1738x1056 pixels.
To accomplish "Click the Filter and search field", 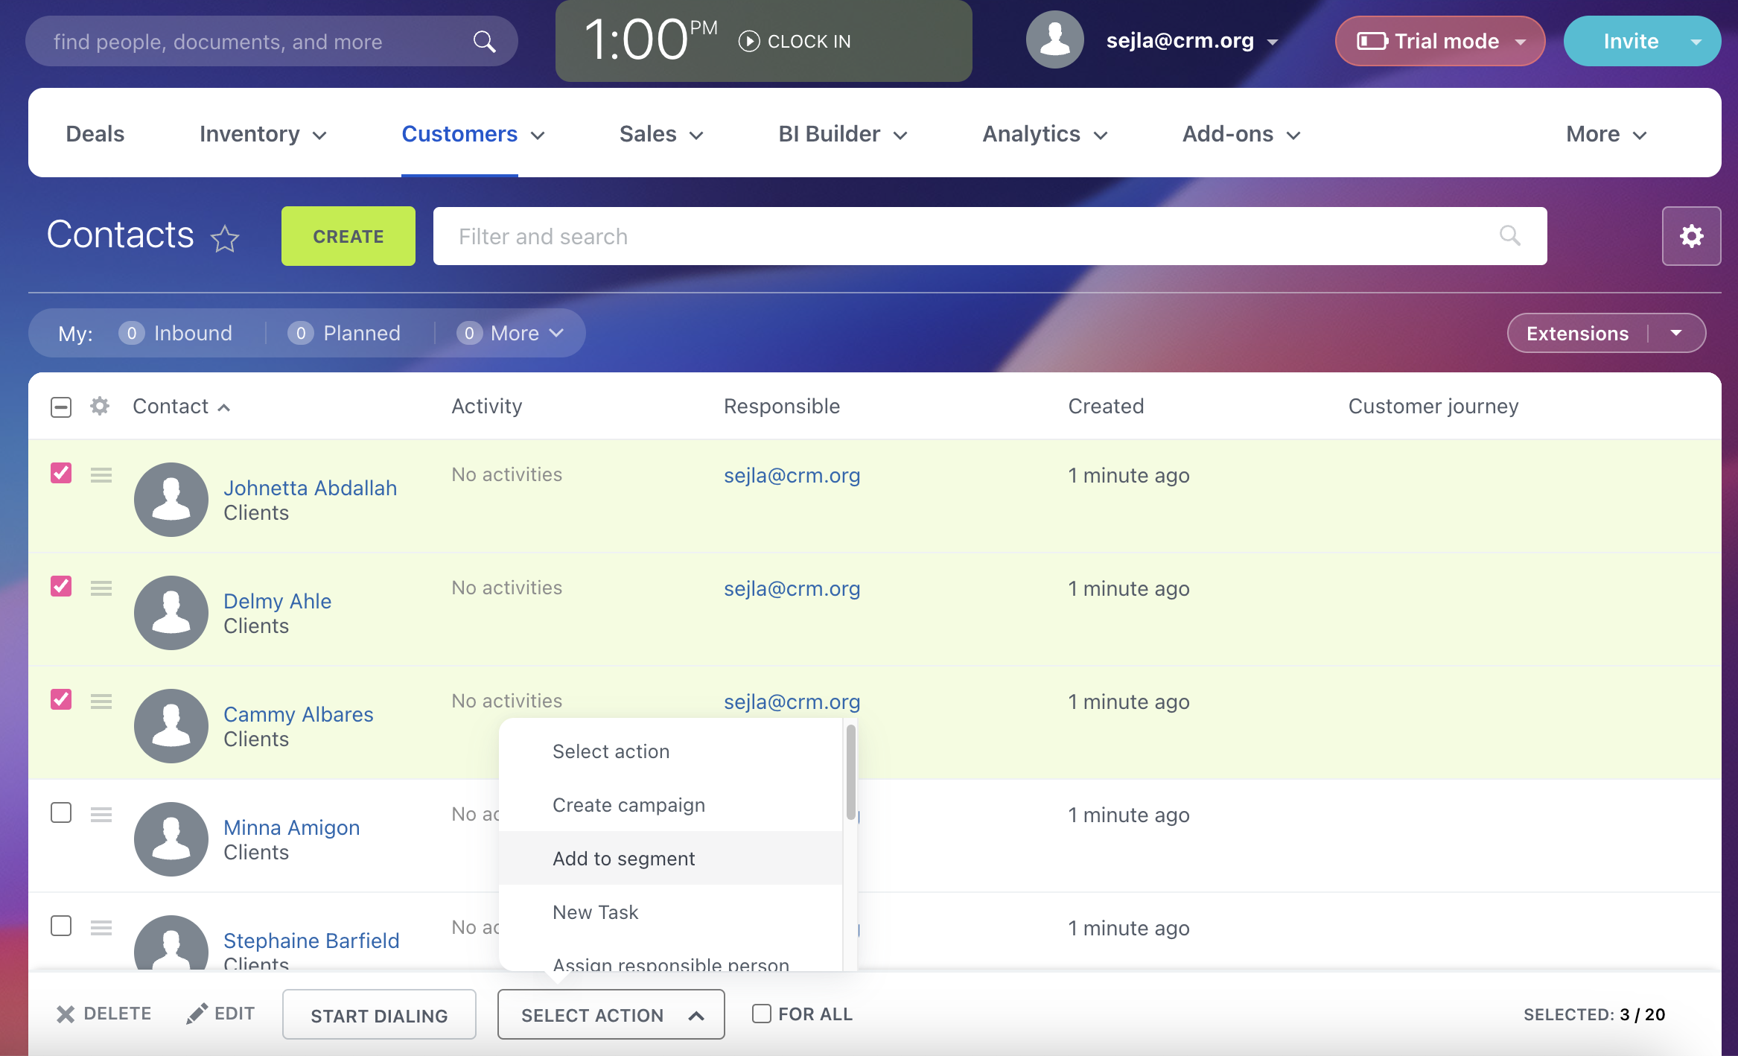I will coord(894,236).
